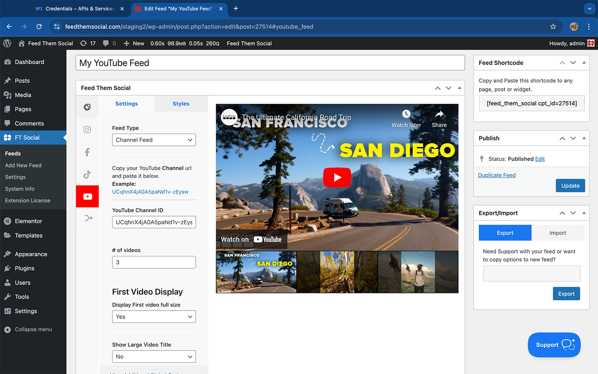Select the Facebook feed icon
598x374 pixels.
pyautogui.click(x=87, y=152)
